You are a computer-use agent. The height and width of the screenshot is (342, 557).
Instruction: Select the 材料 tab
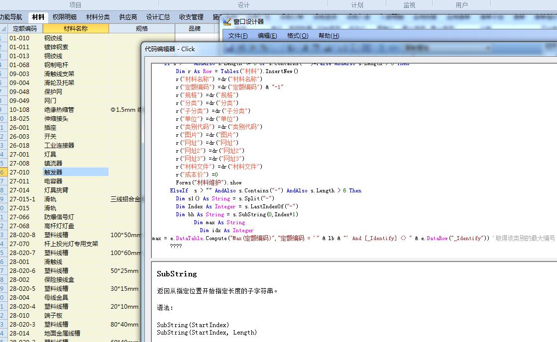pos(38,17)
